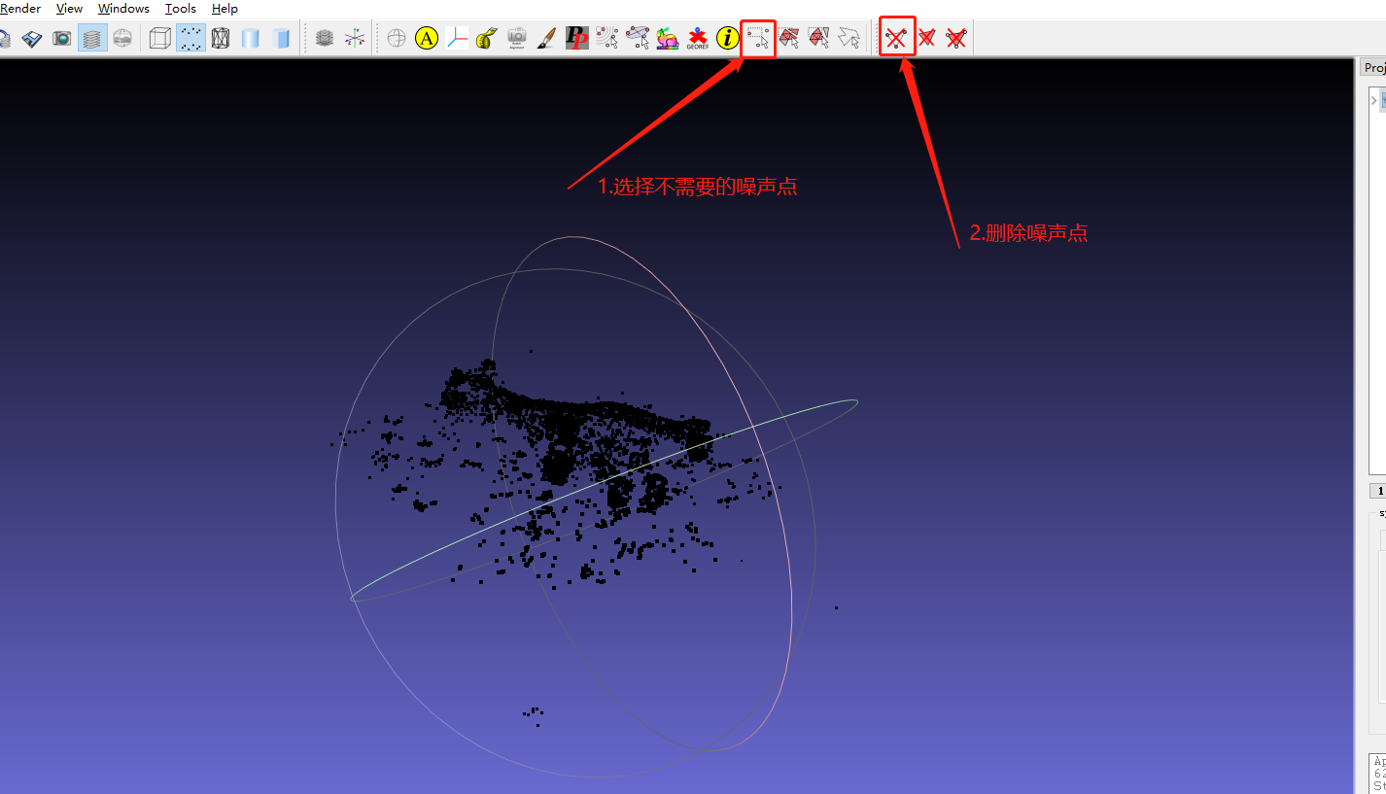Toggle the Points rendering mode icon
The height and width of the screenshot is (794, 1386).
click(x=191, y=38)
